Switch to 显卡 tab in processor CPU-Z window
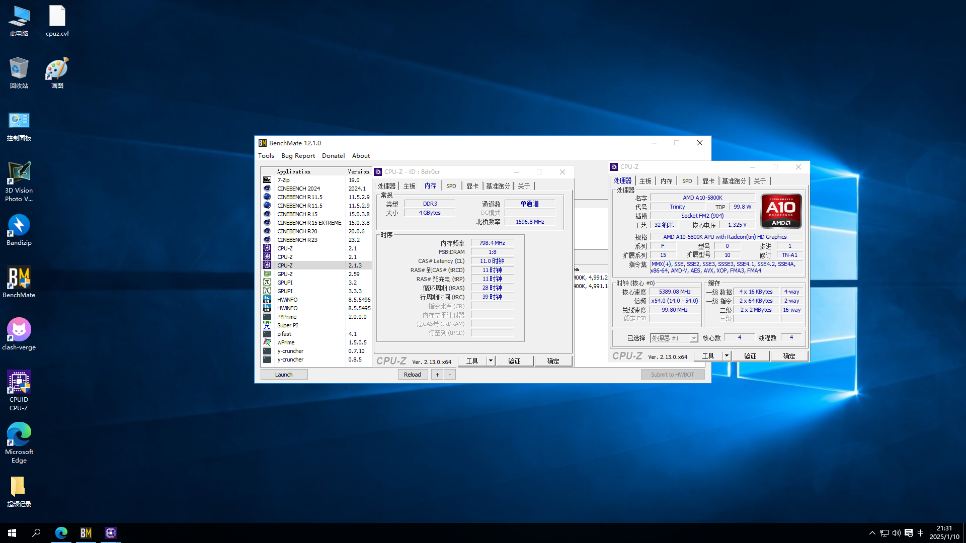 tap(708, 181)
